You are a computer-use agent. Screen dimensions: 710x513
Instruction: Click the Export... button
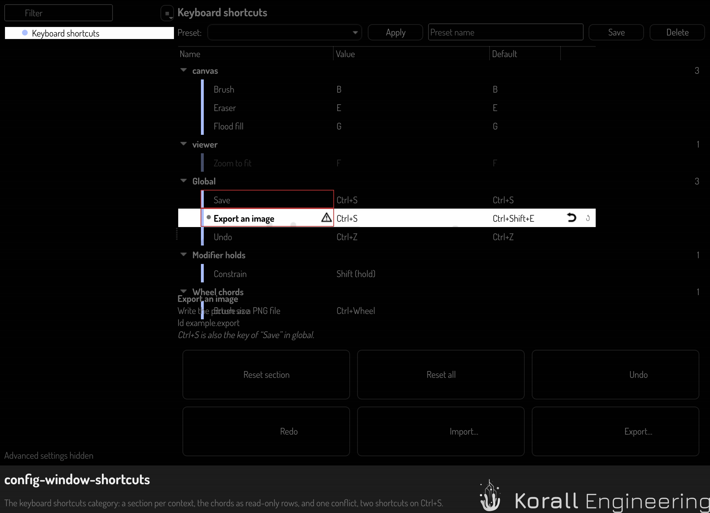616,431
